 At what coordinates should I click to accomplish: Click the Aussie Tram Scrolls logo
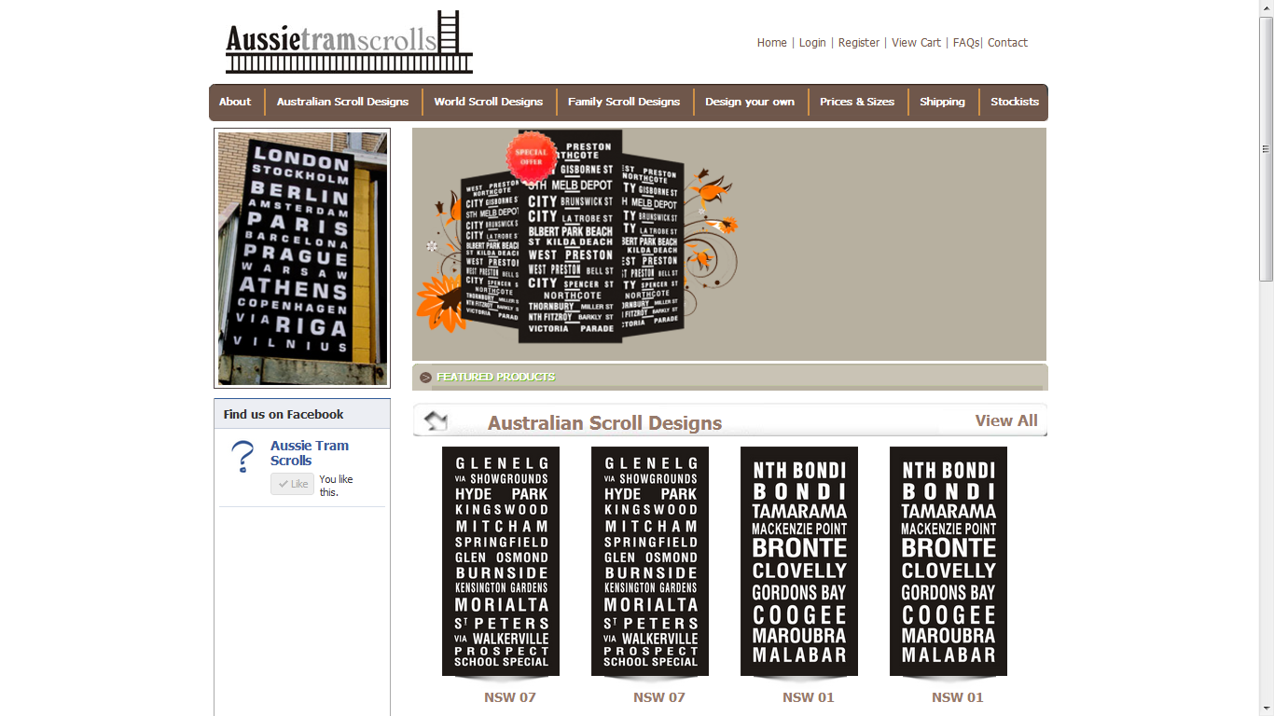tap(349, 42)
